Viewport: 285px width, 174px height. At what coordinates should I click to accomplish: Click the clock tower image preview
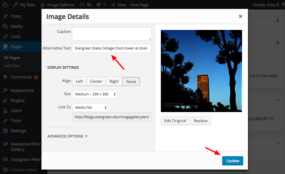pos(201,71)
